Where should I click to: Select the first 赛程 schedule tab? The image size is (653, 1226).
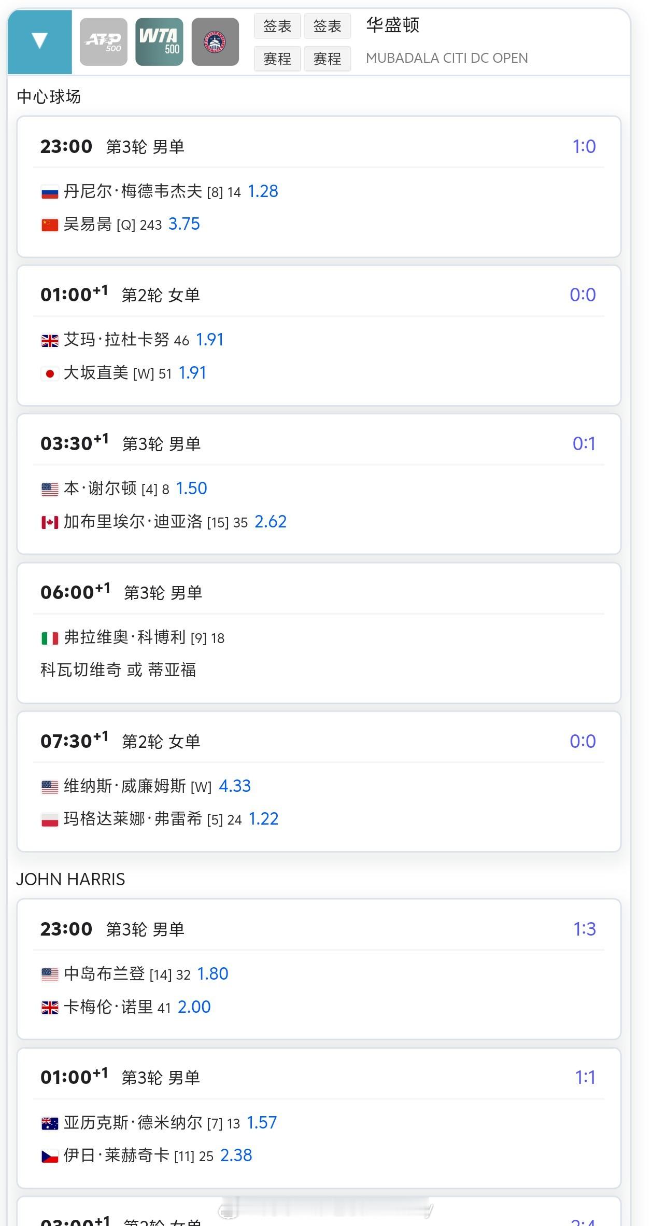click(277, 59)
